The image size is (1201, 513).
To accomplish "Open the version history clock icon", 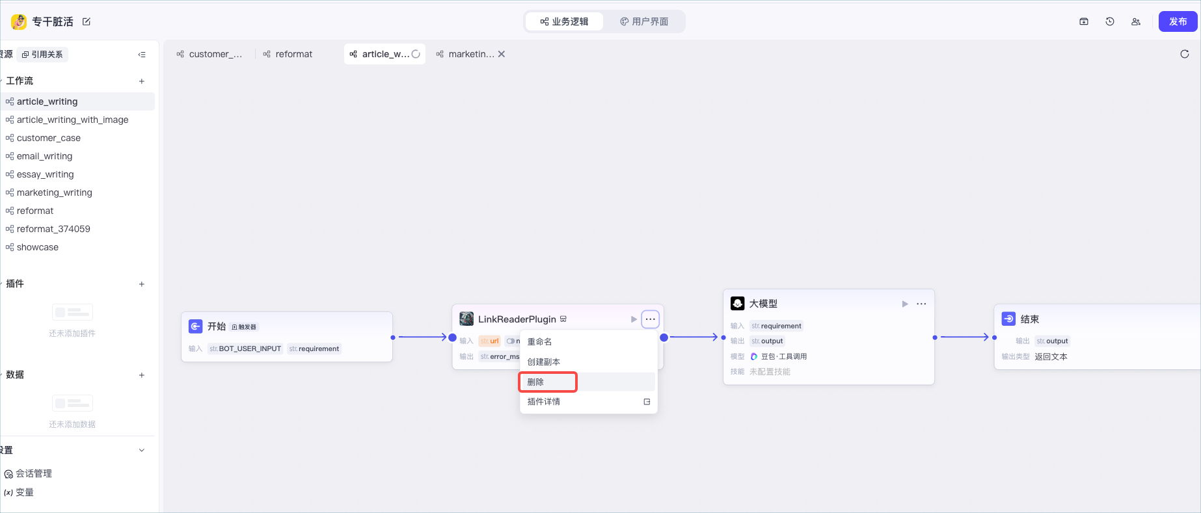I will pos(1110,21).
